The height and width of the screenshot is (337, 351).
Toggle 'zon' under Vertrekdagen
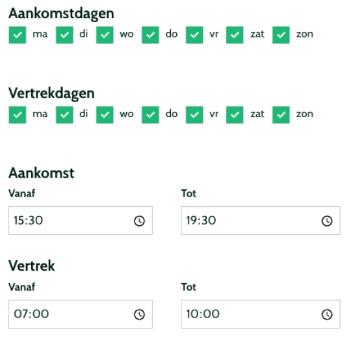[x=281, y=115]
